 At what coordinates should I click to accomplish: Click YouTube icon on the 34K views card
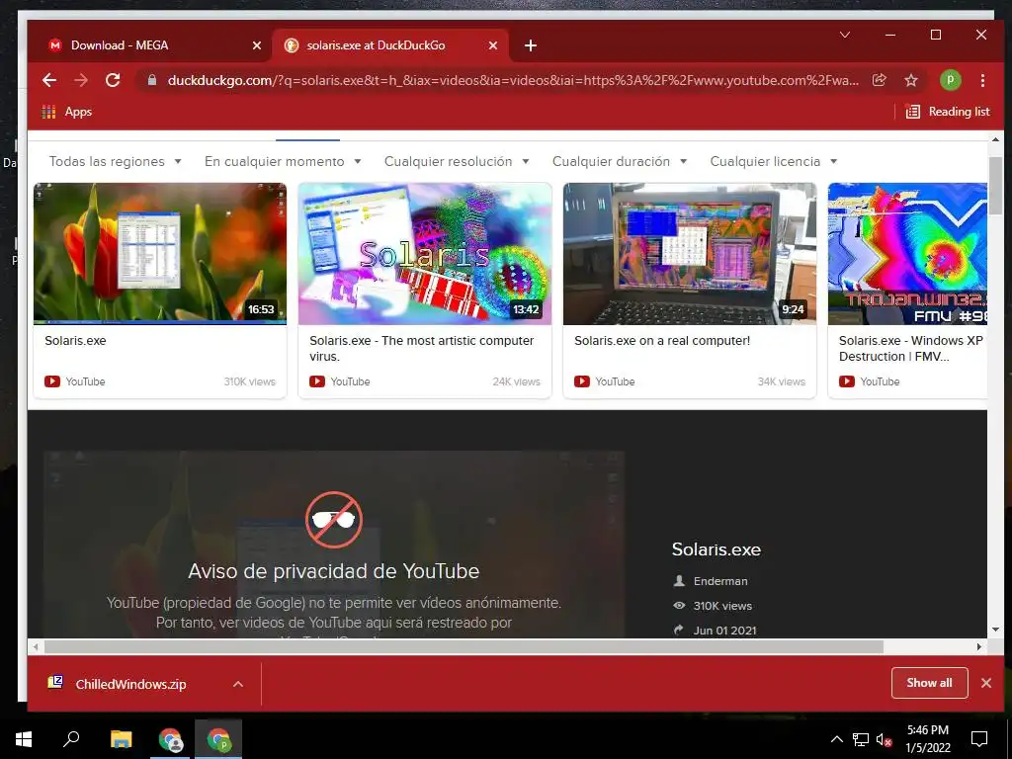click(581, 381)
